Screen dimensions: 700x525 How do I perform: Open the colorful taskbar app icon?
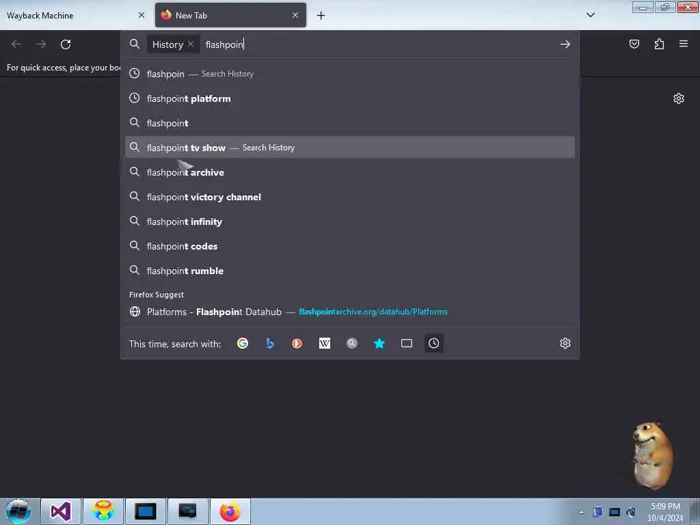(103, 511)
